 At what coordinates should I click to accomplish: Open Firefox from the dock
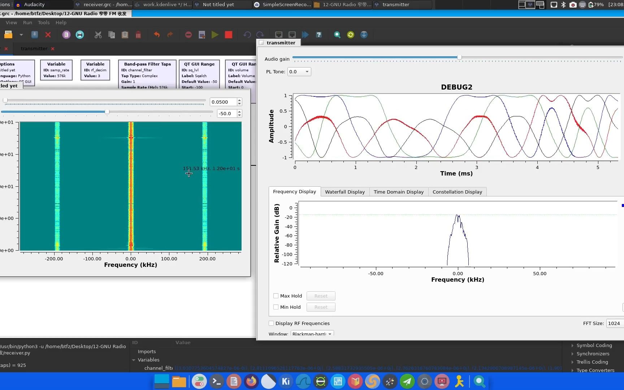(x=251, y=381)
